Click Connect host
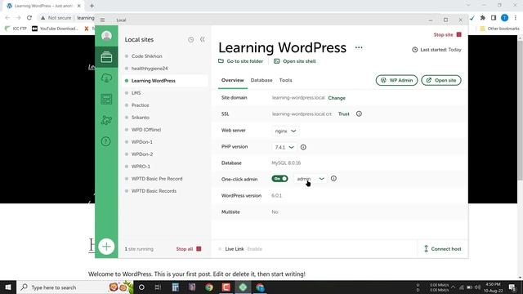Image resolution: width=523 pixels, height=294 pixels. coord(443,249)
